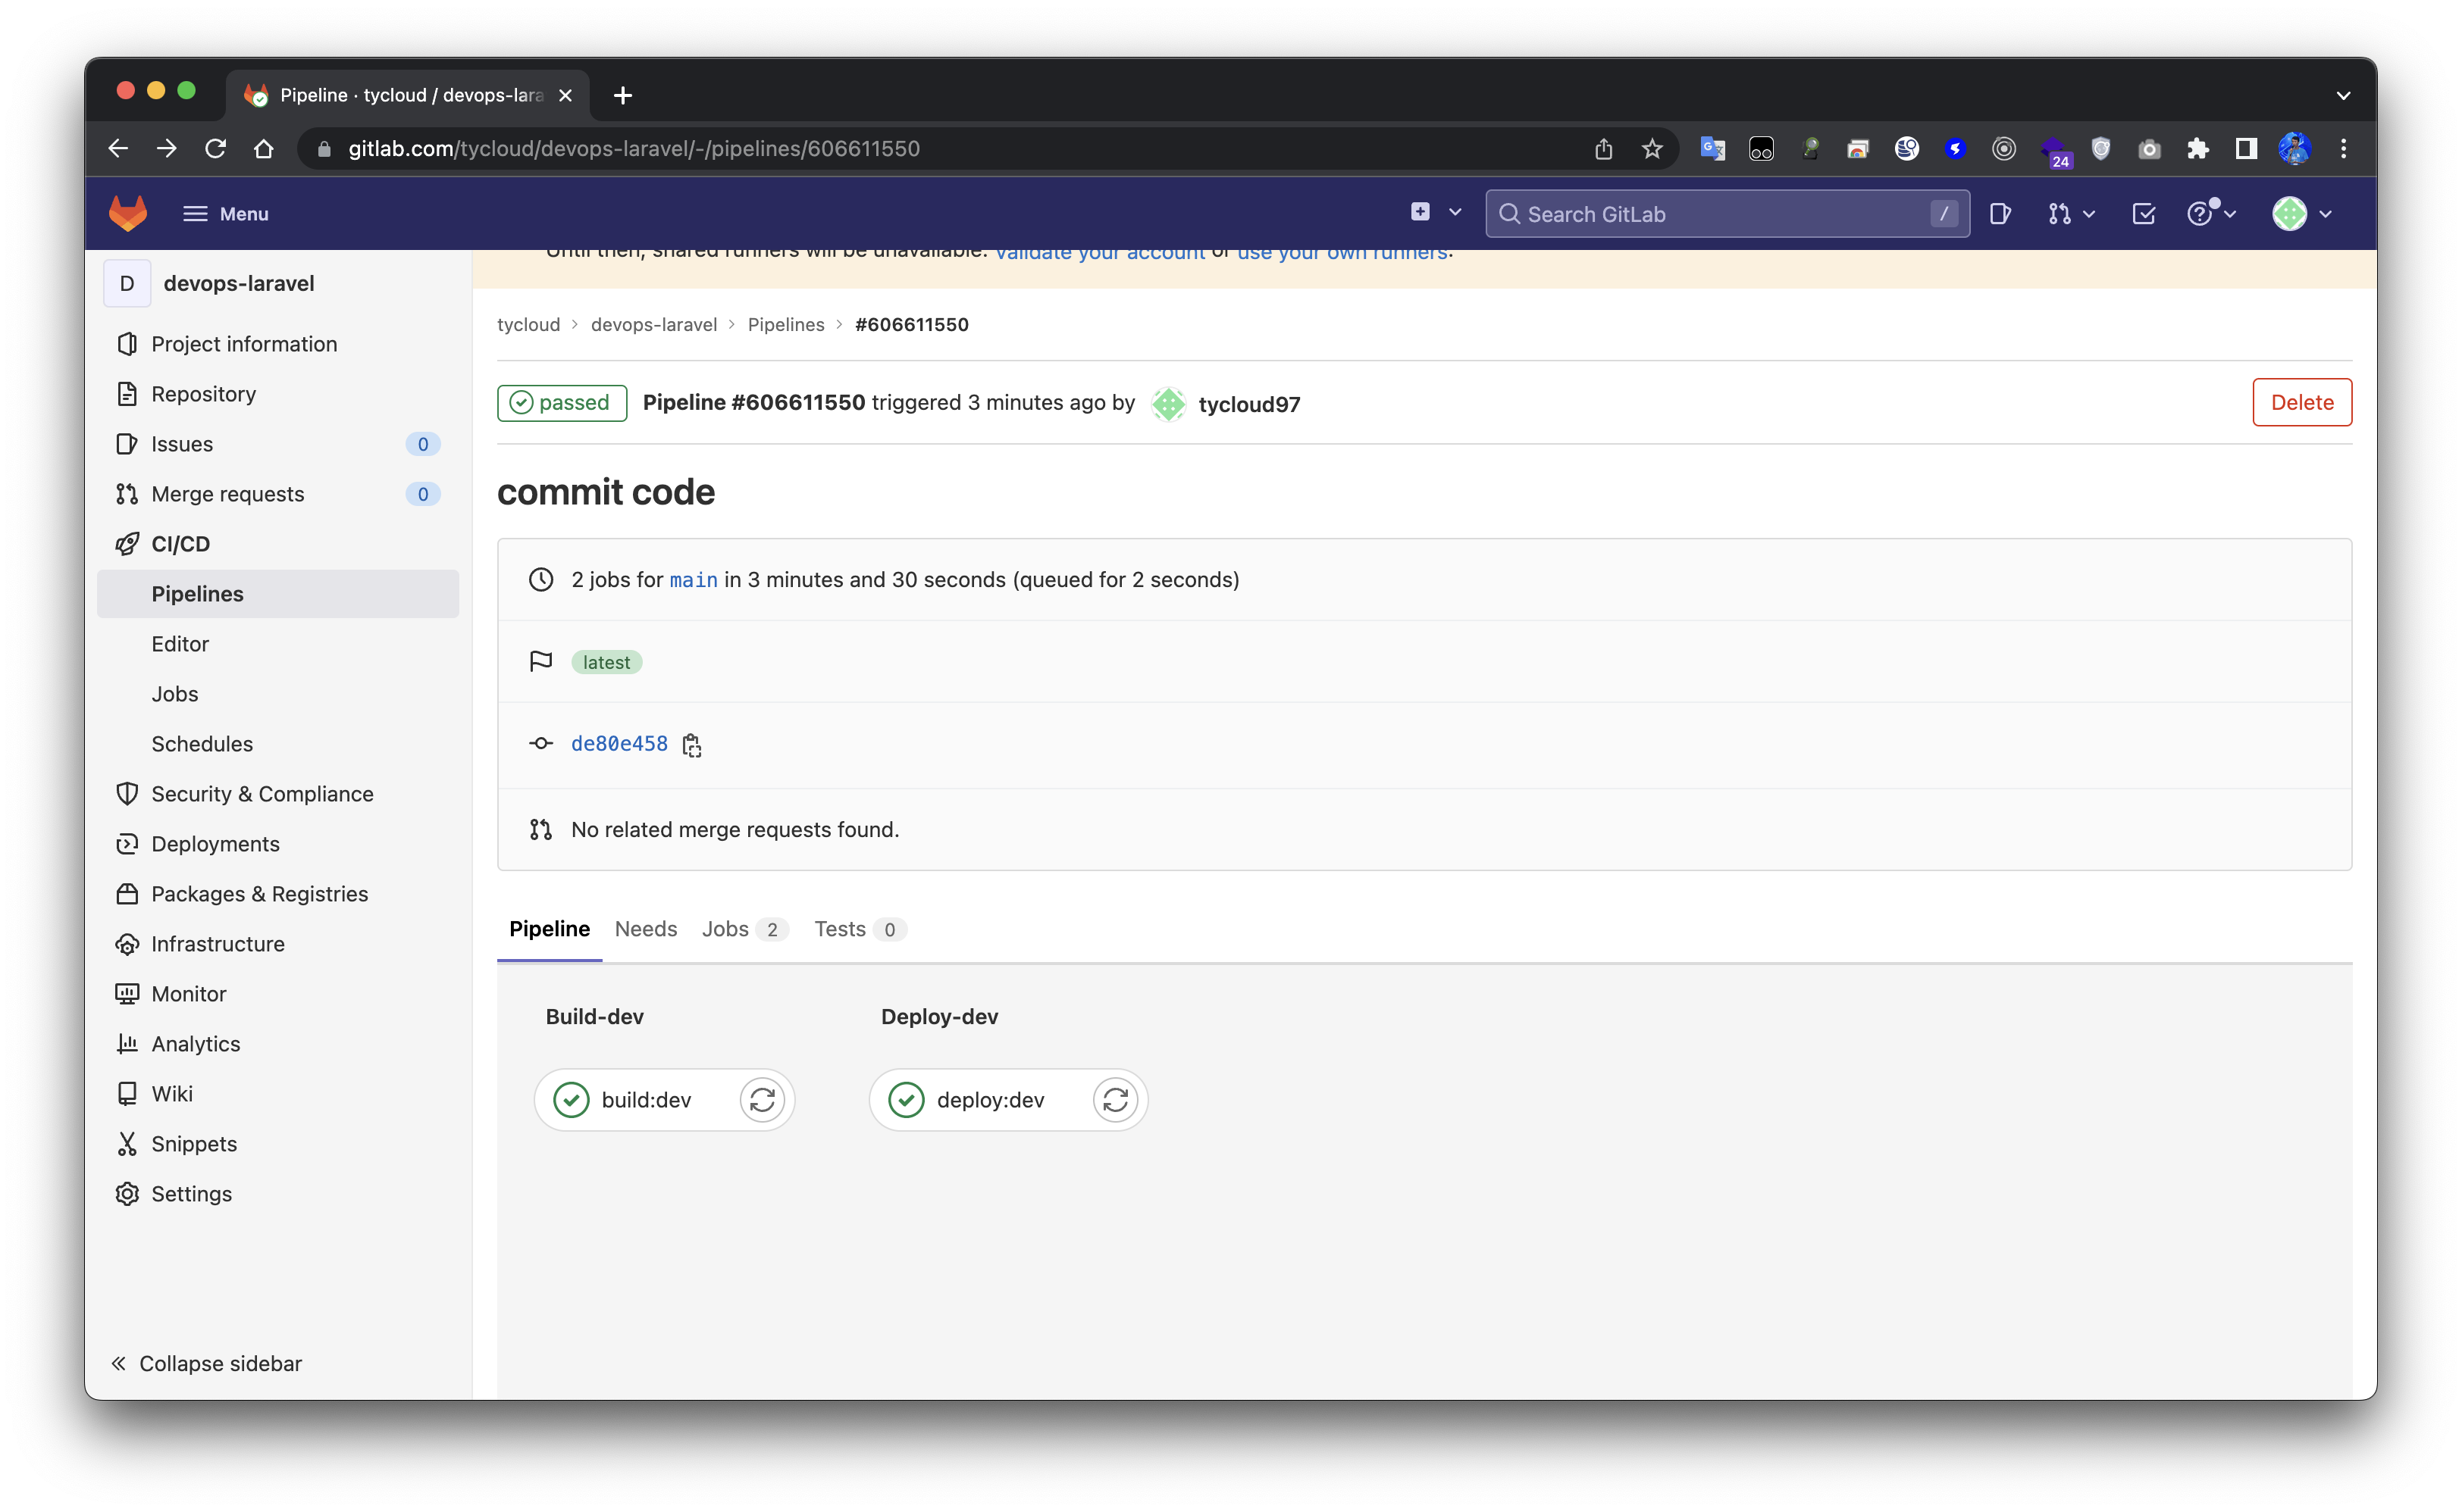Click build:dev passed status icon
Screen dimensions: 2462x1512
pyautogui.click(x=572, y=1100)
